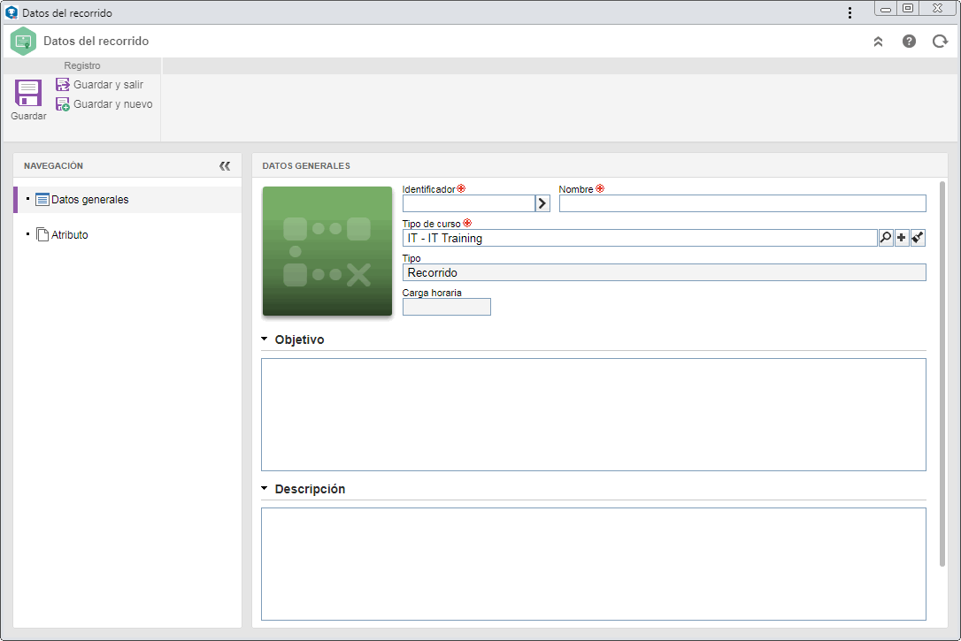This screenshot has width=961, height=641.
Task: Click the Nombre input field
Action: [x=742, y=203]
